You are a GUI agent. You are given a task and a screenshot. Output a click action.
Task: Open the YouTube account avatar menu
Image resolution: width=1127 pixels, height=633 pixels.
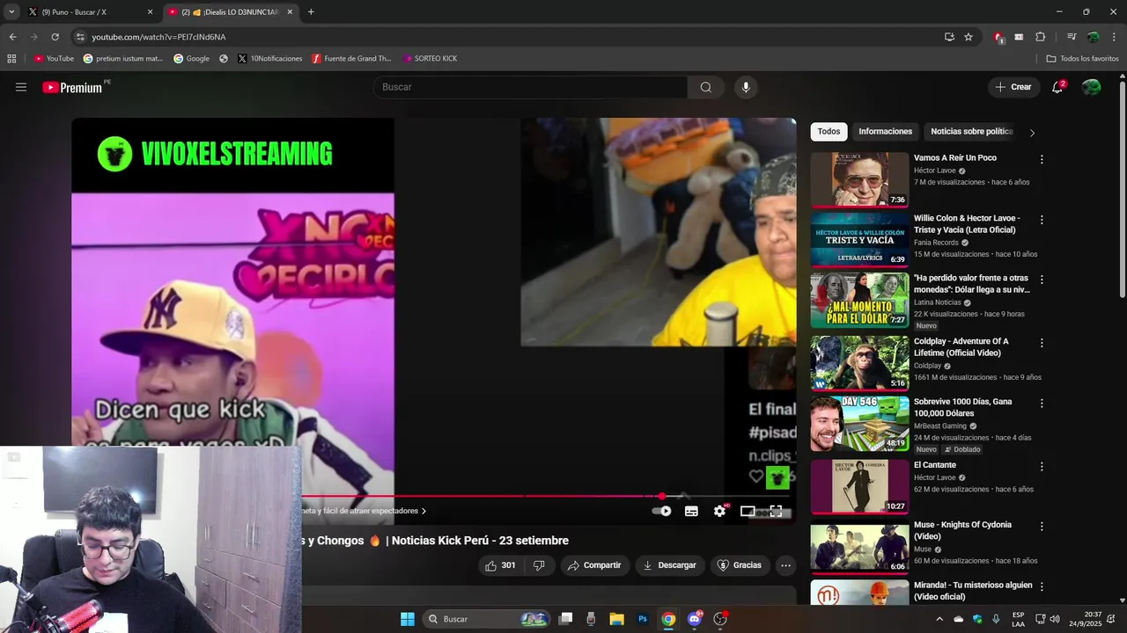click(x=1091, y=87)
